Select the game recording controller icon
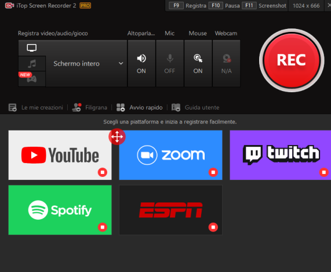Screen dimensions: 331x272 tap(32, 79)
